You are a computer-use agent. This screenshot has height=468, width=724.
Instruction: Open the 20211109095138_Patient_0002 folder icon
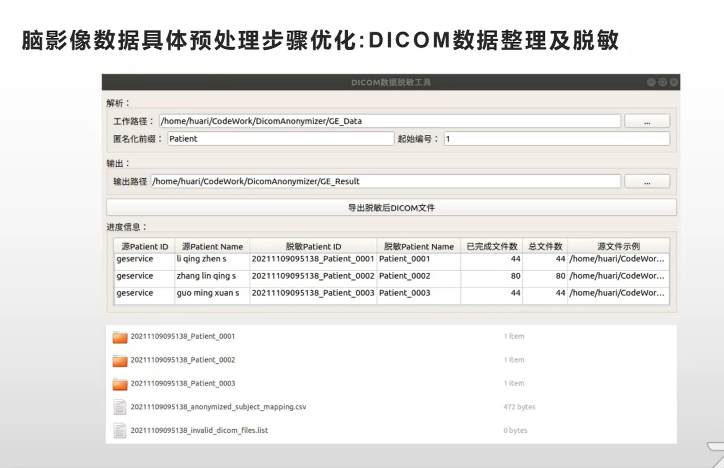pos(120,361)
